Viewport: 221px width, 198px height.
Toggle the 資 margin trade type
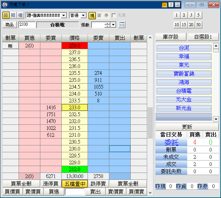coord(99,15)
